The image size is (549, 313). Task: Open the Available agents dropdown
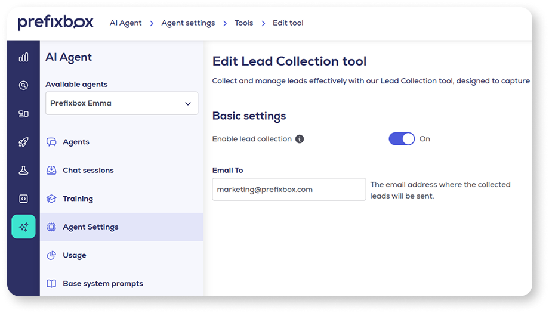pos(122,103)
